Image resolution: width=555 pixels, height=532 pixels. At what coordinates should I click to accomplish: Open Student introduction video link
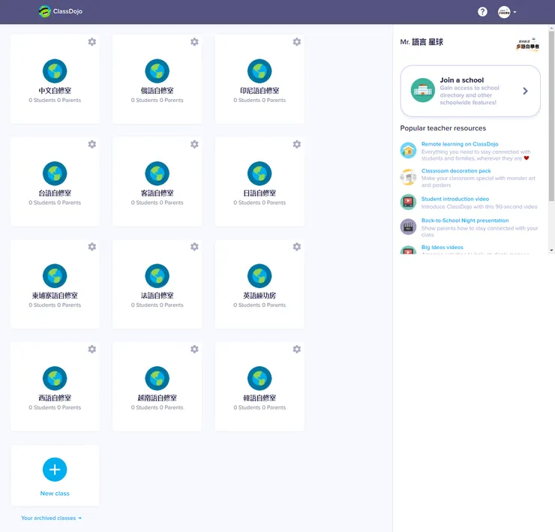click(x=455, y=199)
